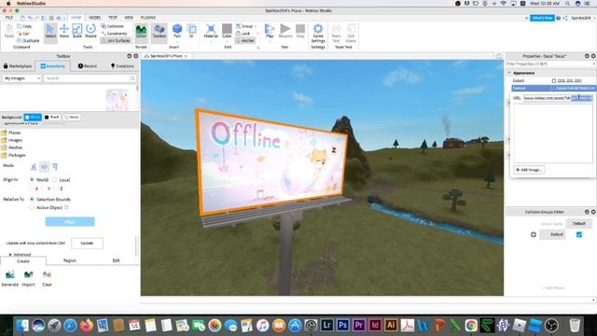
Task: Click the What's New button
Action: pyautogui.click(x=542, y=18)
